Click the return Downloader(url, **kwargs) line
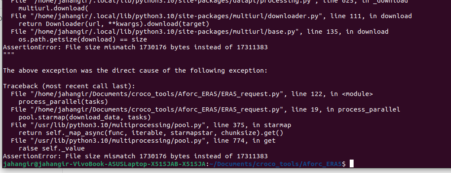 click(x=114, y=24)
